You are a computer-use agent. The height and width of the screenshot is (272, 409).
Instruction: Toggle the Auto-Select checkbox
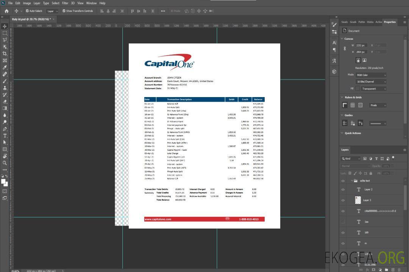[x=27, y=11]
